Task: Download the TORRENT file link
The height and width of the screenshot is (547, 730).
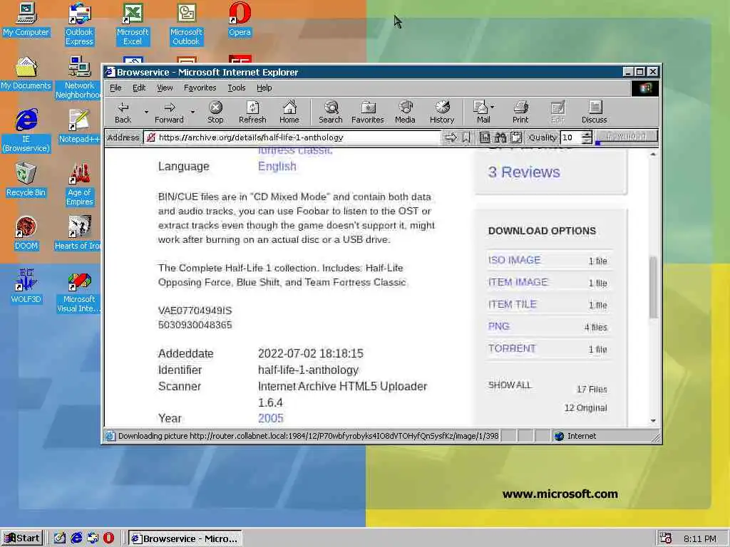Action: (512, 348)
